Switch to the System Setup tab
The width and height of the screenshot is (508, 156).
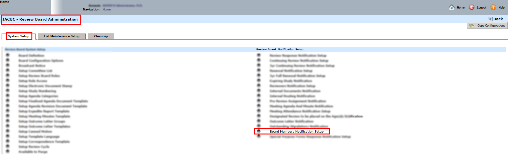(18, 36)
